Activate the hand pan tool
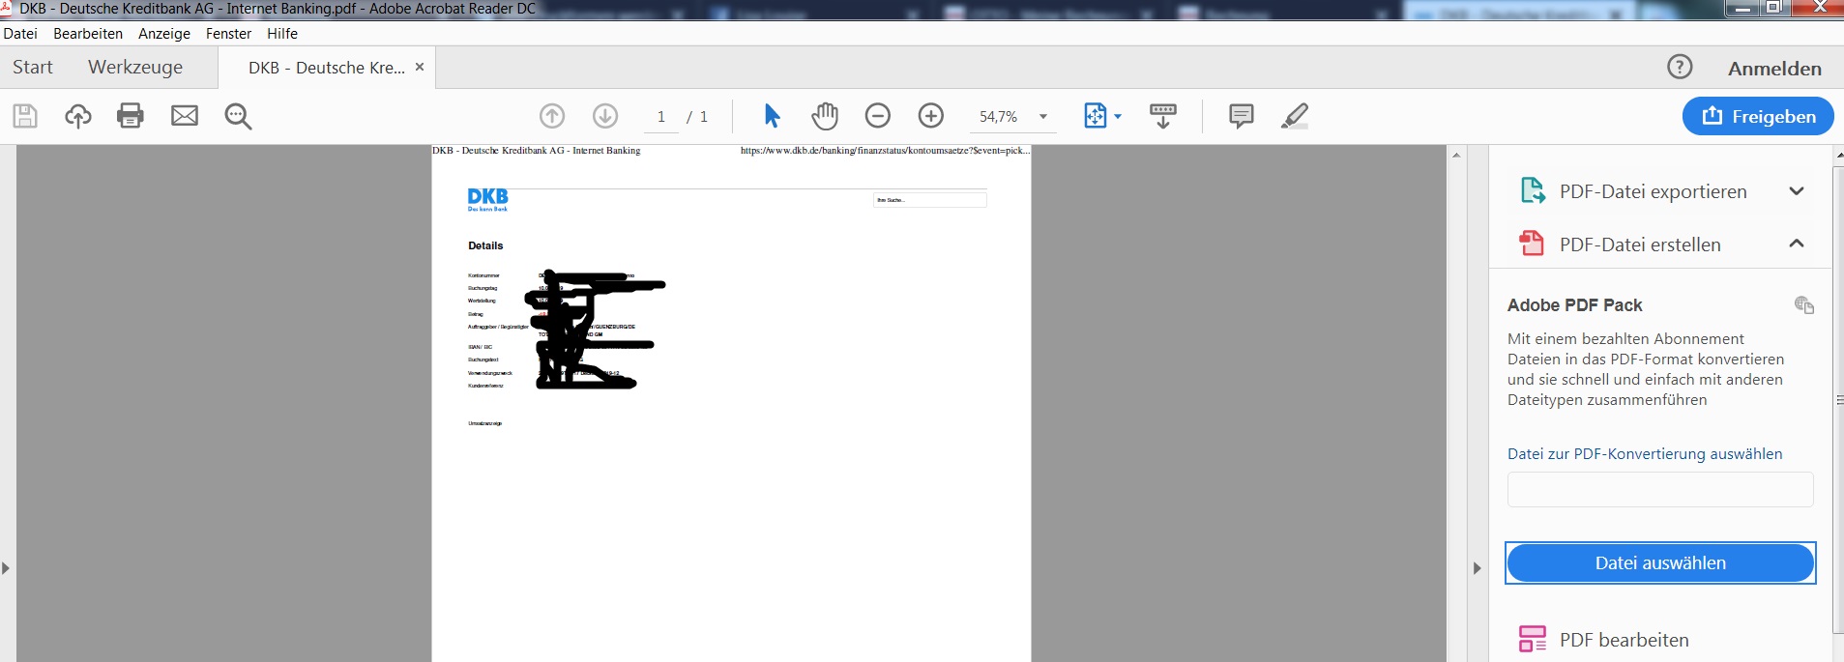Image resolution: width=1844 pixels, height=662 pixels. 825,116
